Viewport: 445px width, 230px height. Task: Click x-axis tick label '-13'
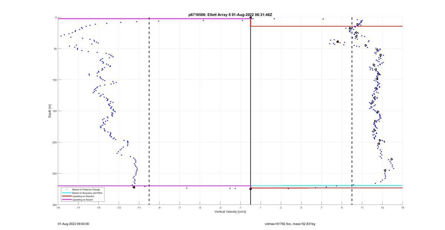coord(119,207)
